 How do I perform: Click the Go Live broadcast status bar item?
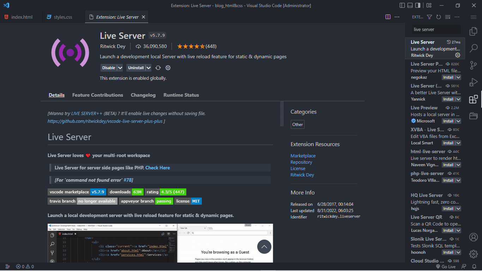click(446, 267)
